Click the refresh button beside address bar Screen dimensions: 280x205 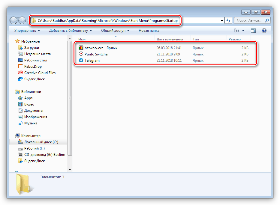[x=228, y=21]
